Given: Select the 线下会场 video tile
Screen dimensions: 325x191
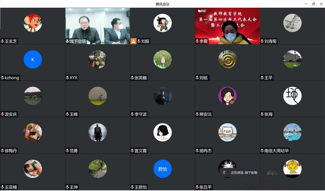Looking at the screenshot, I should click(98, 26).
